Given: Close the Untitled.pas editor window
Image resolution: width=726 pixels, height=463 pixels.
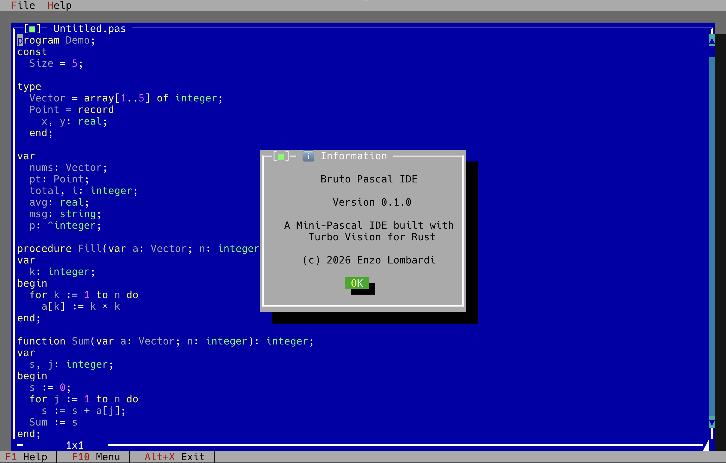Looking at the screenshot, I should (32, 29).
